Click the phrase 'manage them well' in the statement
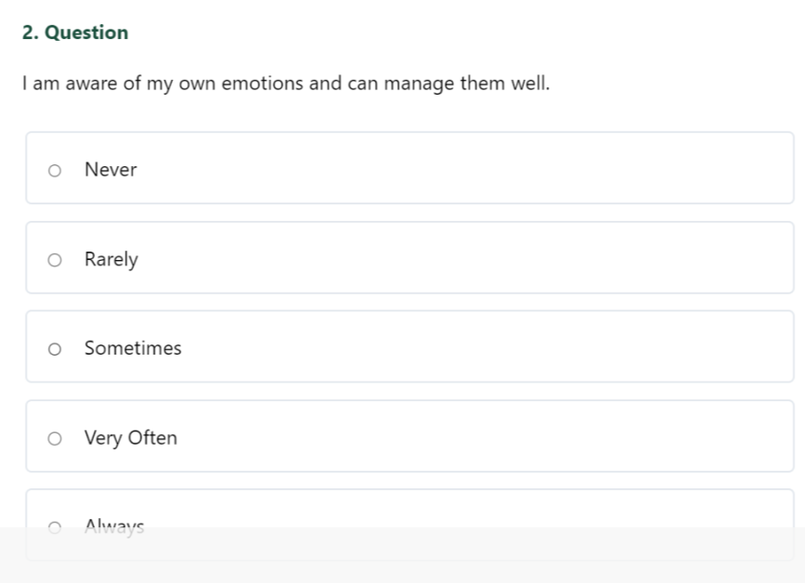 coord(467,84)
